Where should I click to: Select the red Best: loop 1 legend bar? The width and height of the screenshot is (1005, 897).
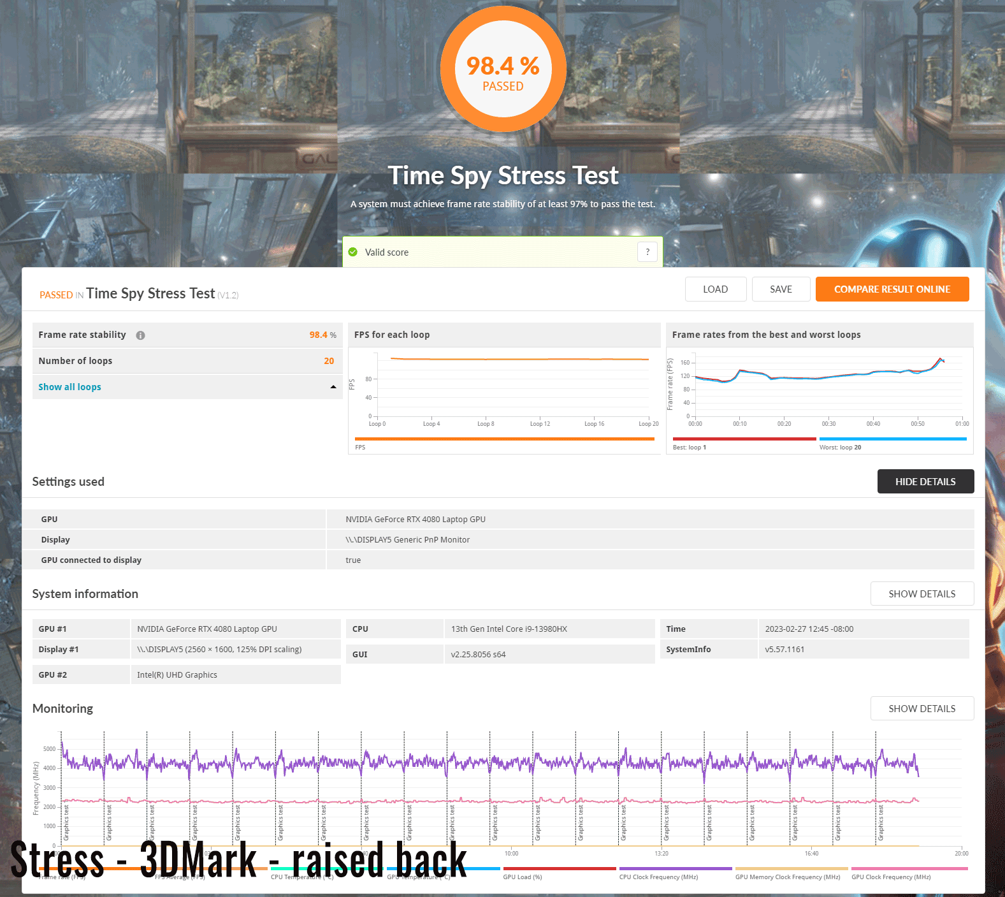tap(744, 439)
